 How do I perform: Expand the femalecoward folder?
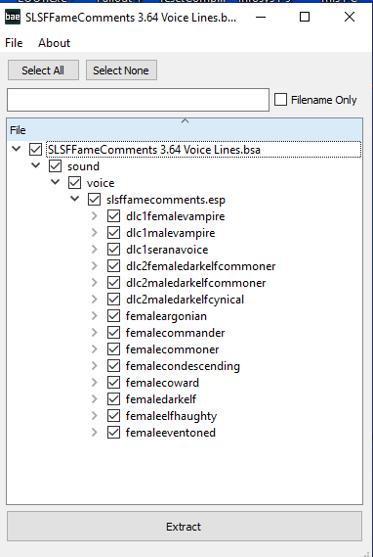tap(94, 382)
